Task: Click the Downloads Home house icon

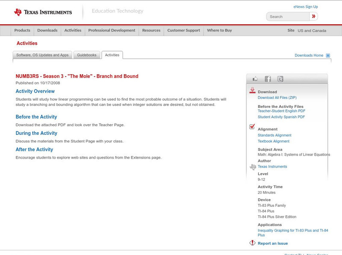Action: point(328,55)
